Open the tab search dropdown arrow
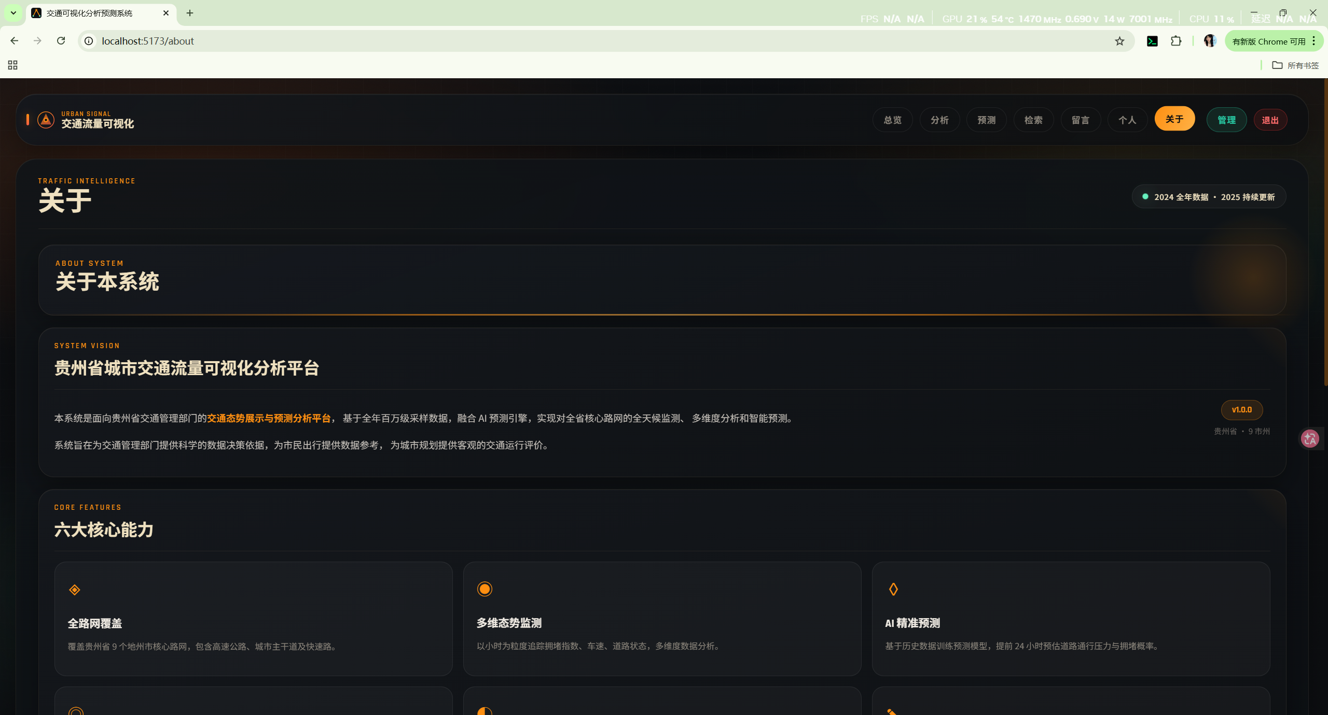Image resolution: width=1328 pixels, height=715 pixels. click(13, 13)
